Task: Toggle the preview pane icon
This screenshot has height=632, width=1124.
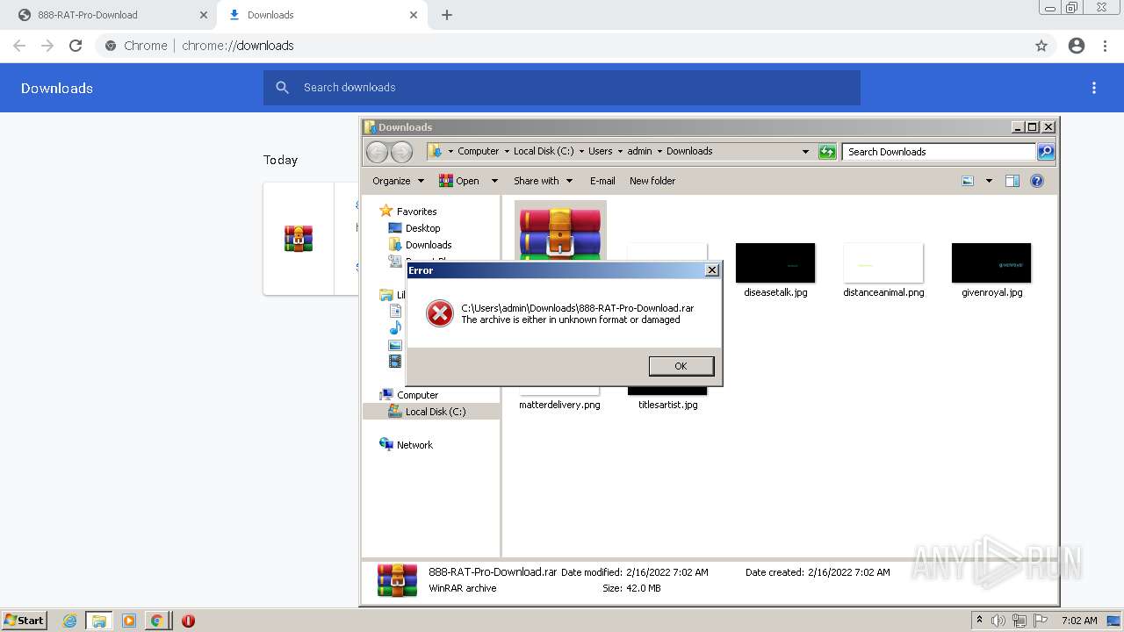Action: click(x=1012, y=181)
